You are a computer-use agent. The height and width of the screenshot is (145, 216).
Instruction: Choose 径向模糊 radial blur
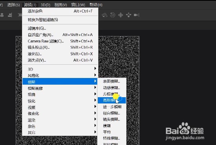point(112,113)
